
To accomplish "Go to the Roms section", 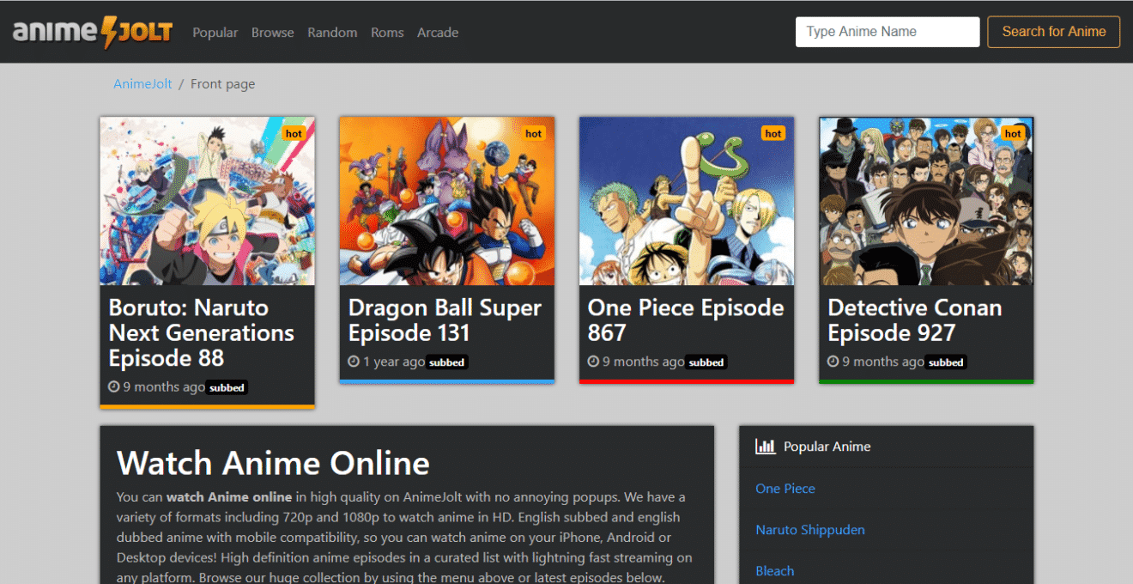I will coord(387,33).
